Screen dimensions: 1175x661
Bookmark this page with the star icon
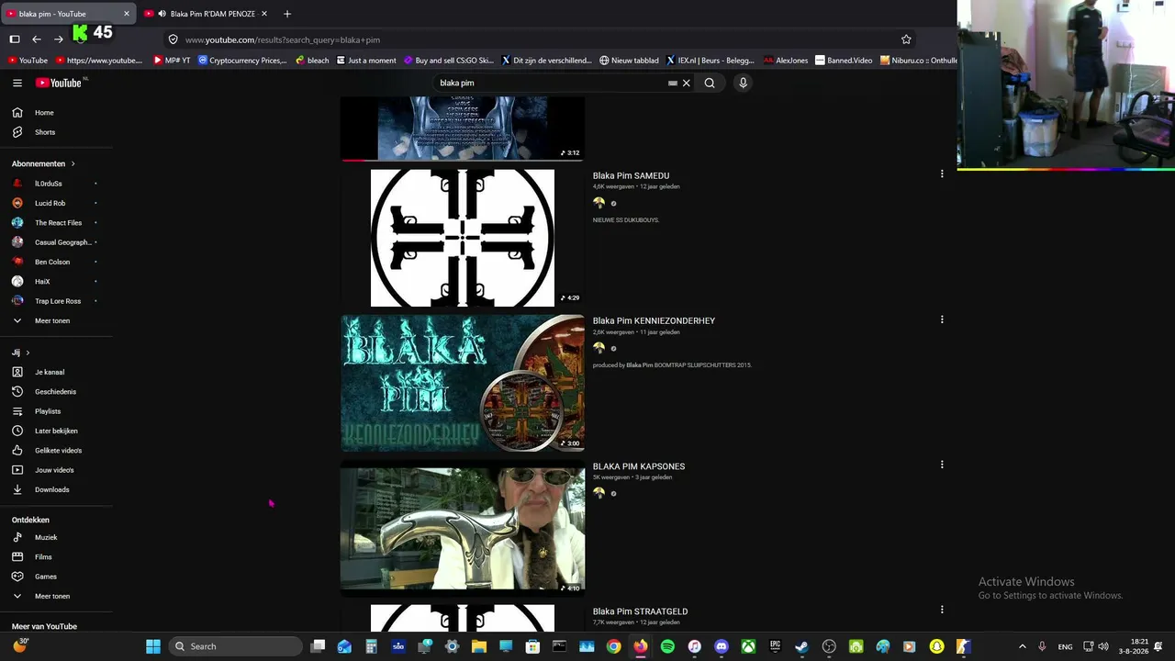(906, 39)
